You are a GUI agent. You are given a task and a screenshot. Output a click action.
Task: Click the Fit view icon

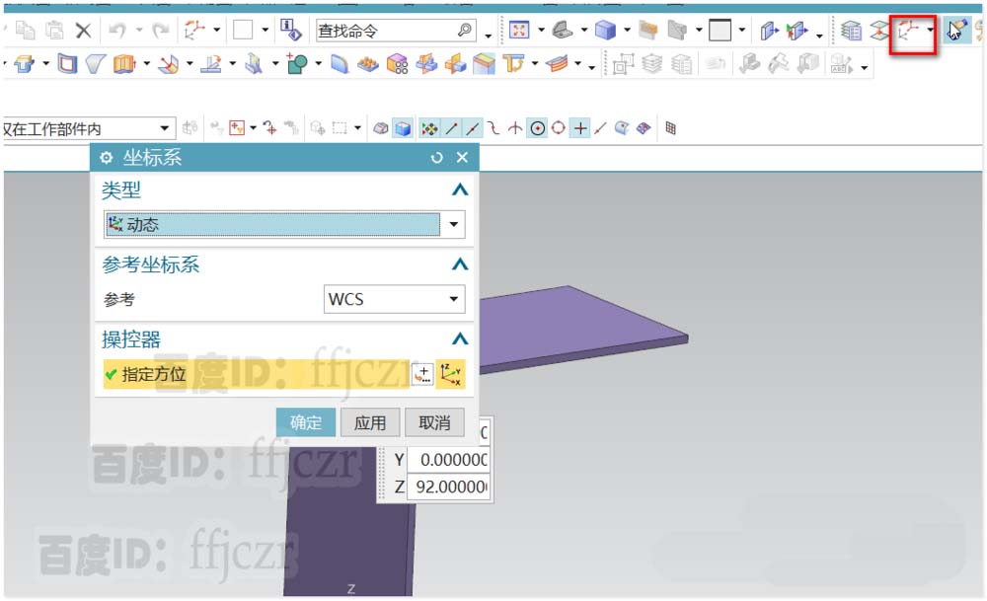(519, 30)
